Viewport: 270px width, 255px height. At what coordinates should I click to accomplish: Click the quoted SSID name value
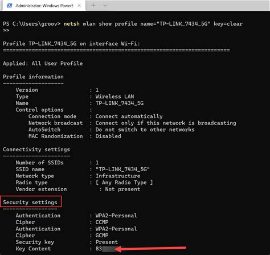[x=122, y=169]
